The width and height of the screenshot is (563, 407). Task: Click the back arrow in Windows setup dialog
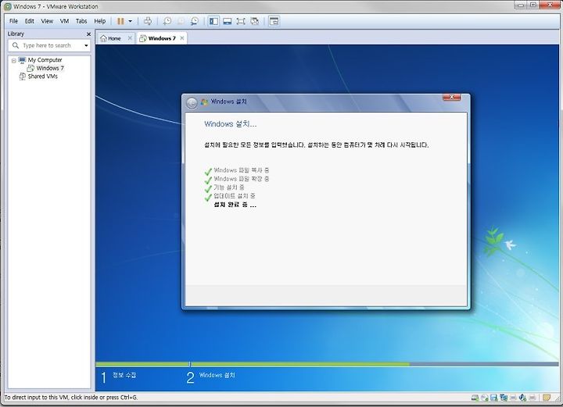pos(192,103)
